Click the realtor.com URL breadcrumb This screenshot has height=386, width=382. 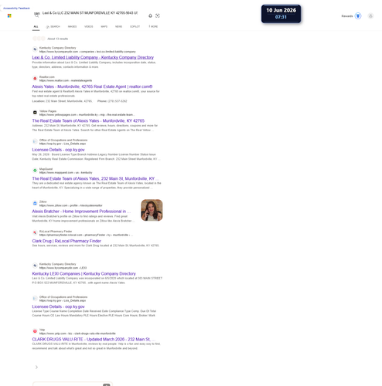(66, 80)
